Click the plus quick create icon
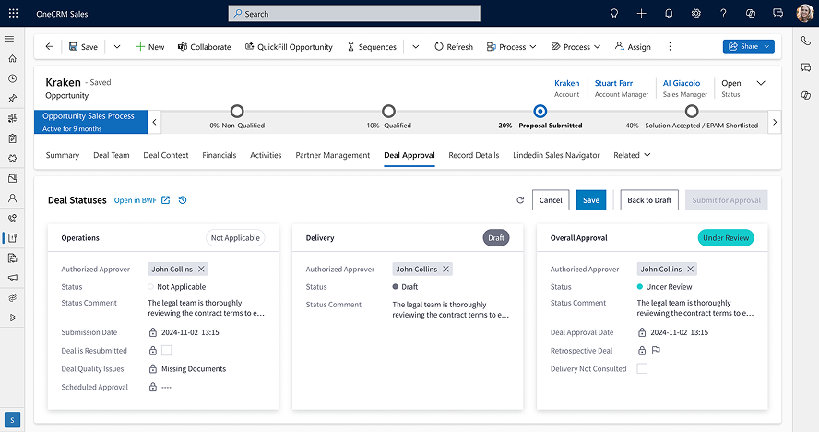The width and height of the screenshot is (819, 432). tap(641, 14)
